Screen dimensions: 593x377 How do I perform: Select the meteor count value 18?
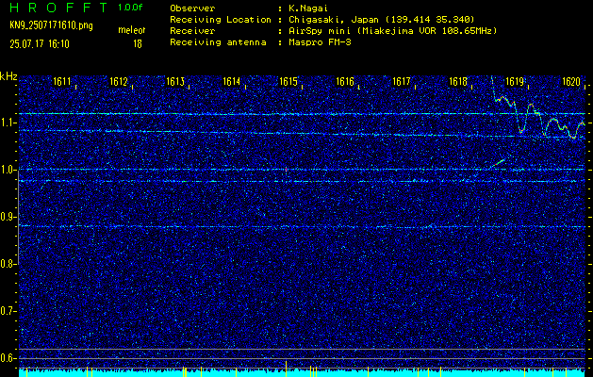pos(138,44)
